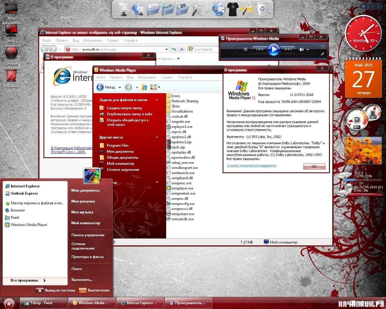
Task: Click the Live Search box in IE
Action: click(203, 49)
